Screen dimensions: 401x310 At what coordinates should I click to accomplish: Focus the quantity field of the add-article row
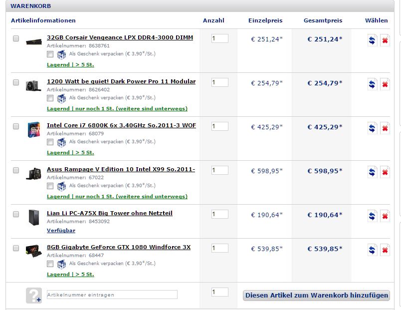(220, 292)
